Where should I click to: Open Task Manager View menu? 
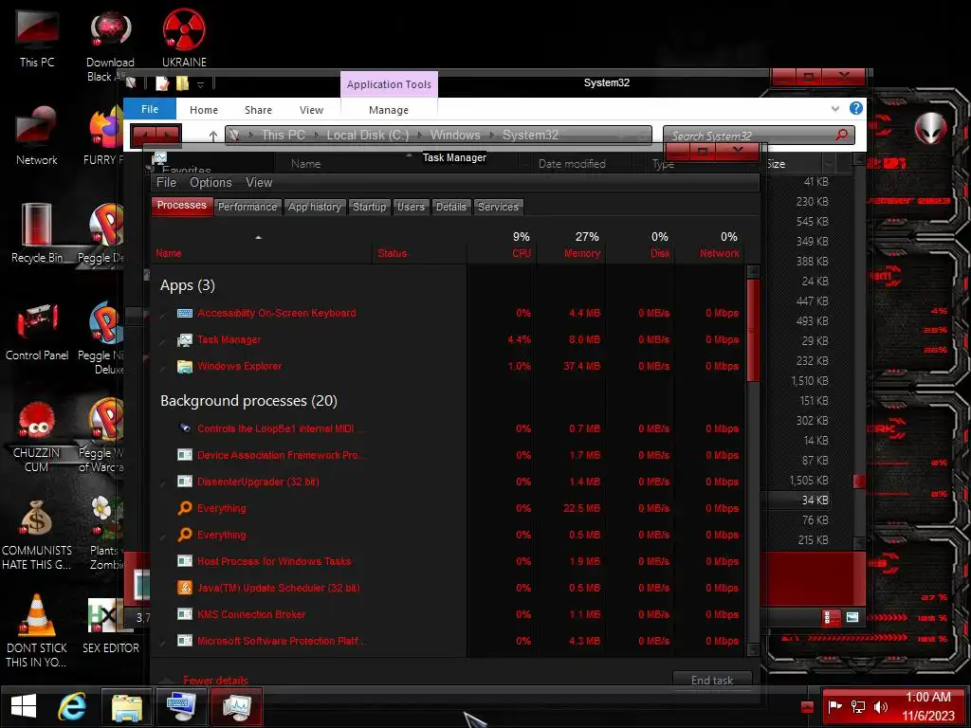(x=258, y=183)
